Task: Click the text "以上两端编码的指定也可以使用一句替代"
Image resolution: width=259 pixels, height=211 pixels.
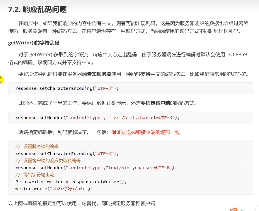Action: 52,203
